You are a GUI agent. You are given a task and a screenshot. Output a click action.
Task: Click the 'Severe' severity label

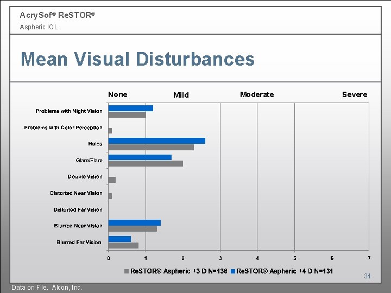355,94
